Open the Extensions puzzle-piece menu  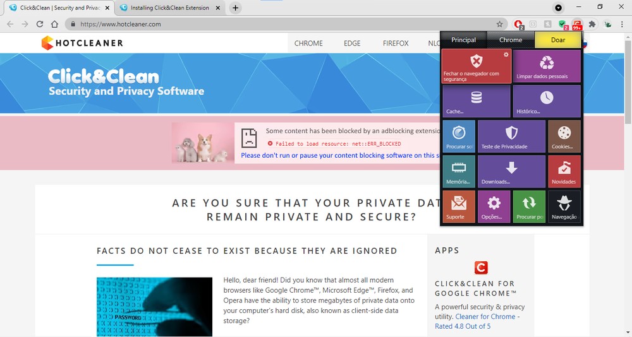coord(592,24)
